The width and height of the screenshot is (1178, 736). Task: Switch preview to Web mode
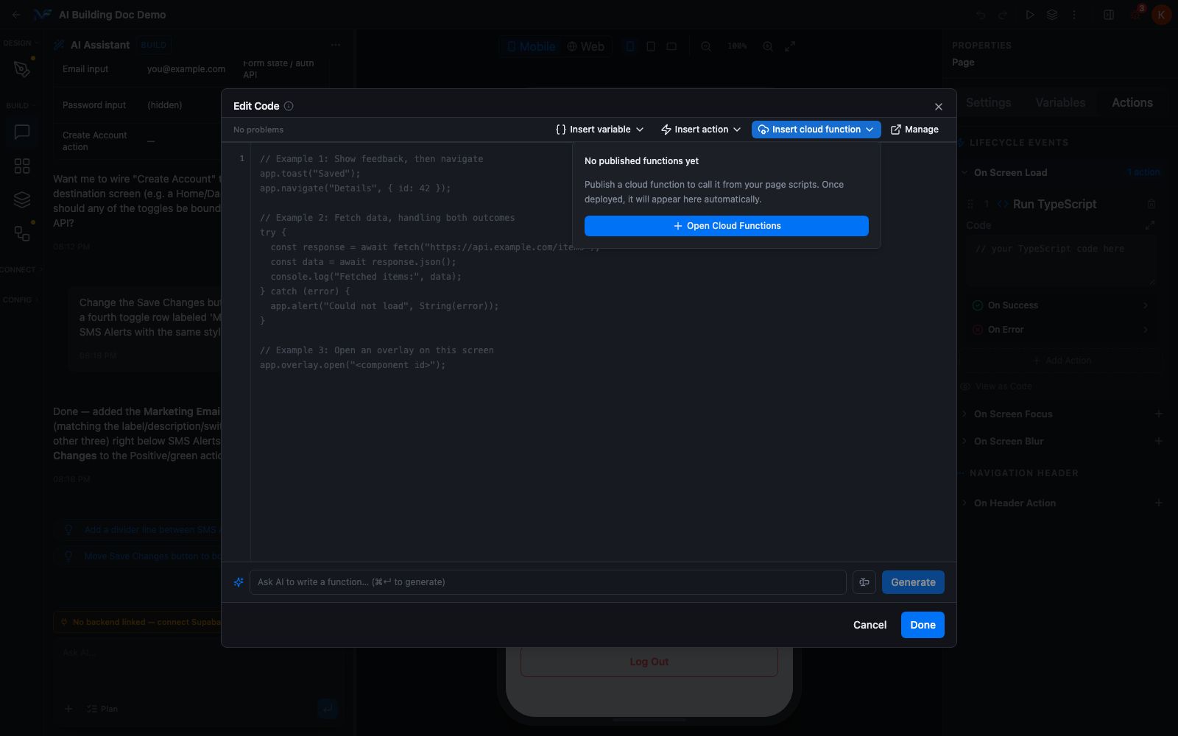click(x=586, y=46)
